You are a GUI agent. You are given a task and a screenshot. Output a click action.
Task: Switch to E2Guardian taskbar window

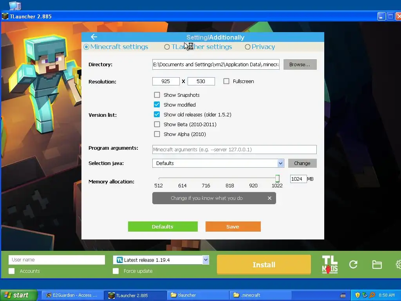[72, 296]
